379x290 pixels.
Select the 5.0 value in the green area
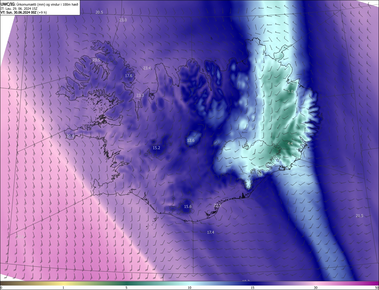click(290, 92)
